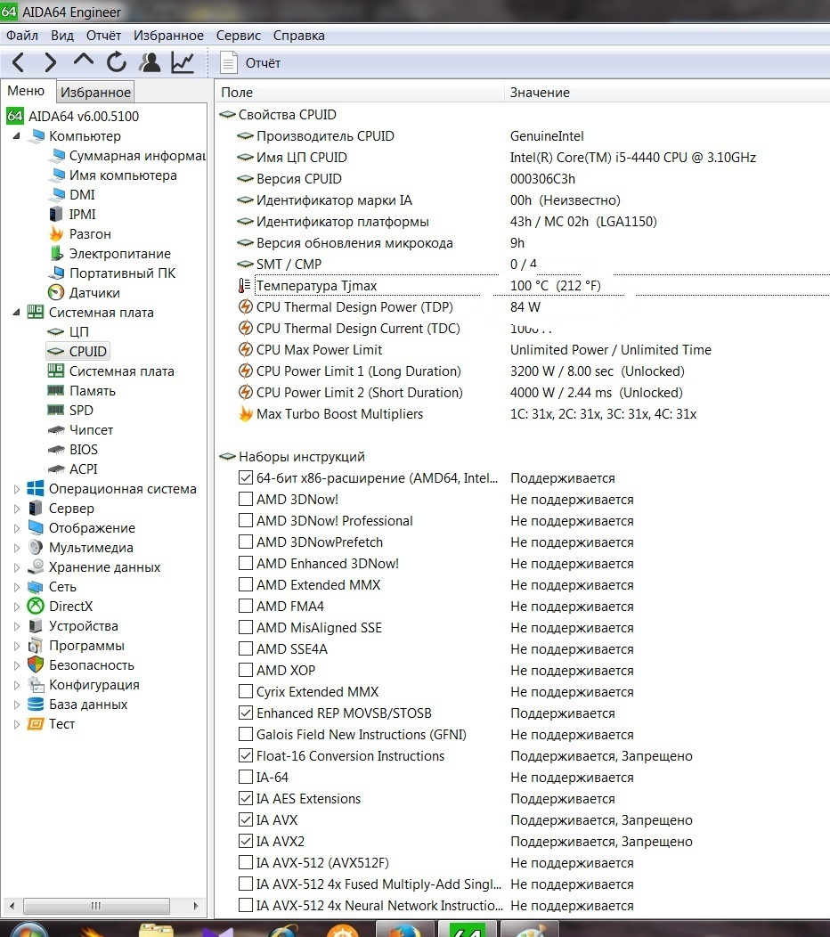Toggle the IA-64 checkbox
The height and width of the screenshot is (937, 830).
click(x=245, y=777)
